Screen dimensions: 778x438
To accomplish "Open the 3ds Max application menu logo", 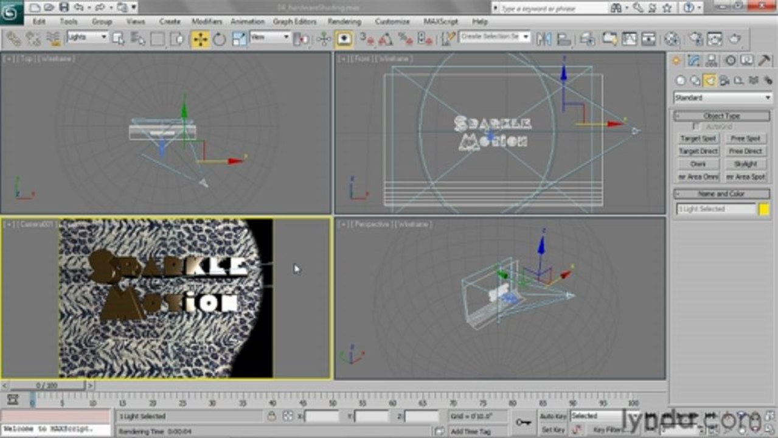I will (11, 11).
